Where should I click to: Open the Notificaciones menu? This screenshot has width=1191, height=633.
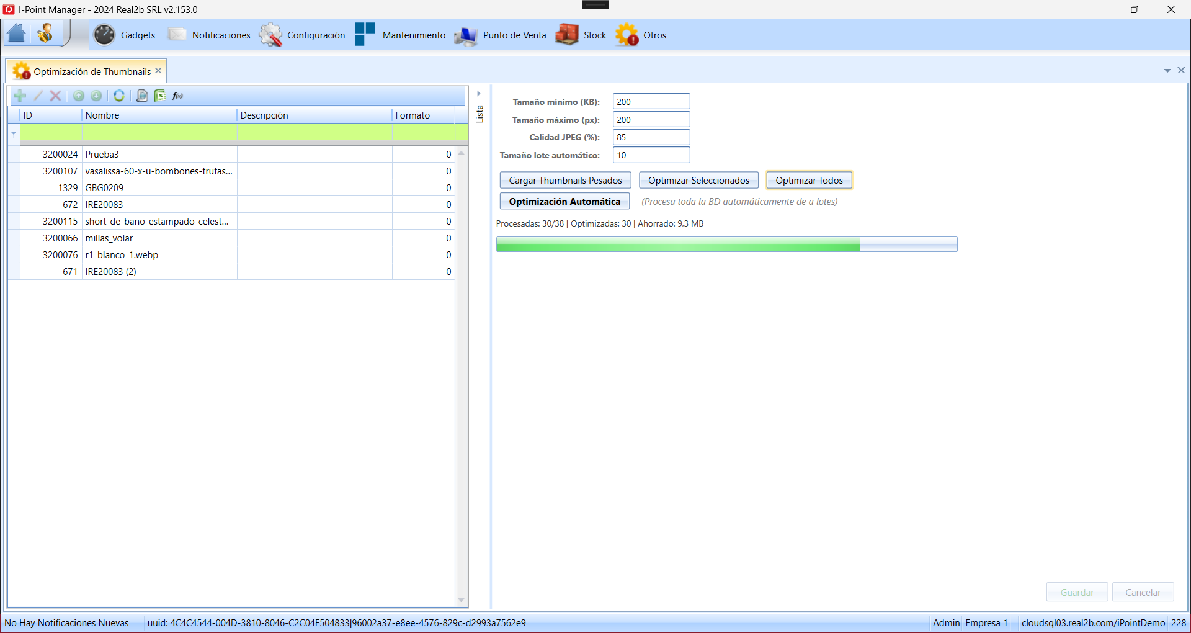[x=221, y=35]
